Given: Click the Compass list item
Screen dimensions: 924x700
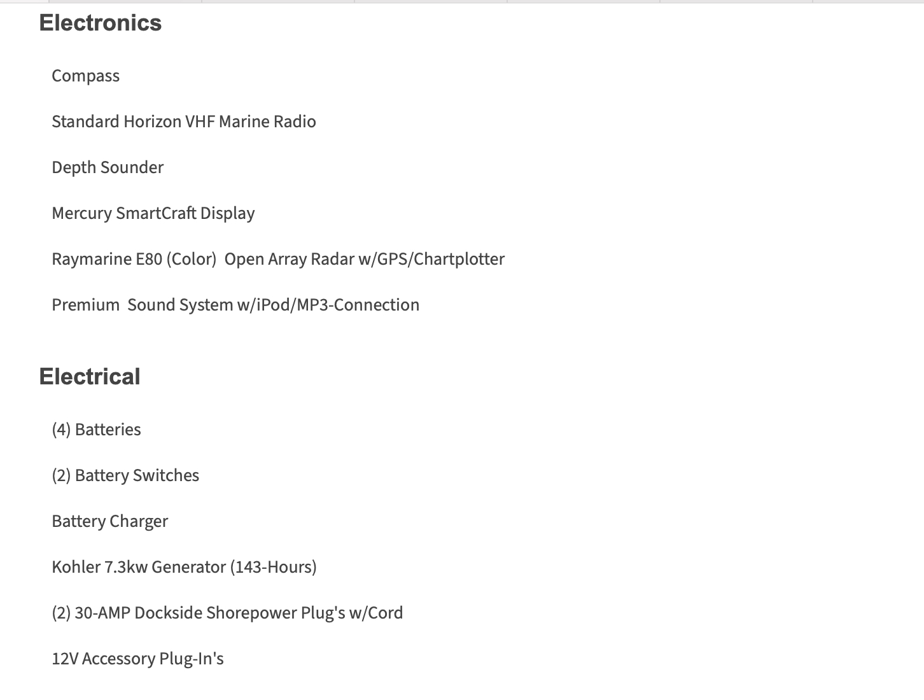Looking at the screenshot, I should [85, 76].
